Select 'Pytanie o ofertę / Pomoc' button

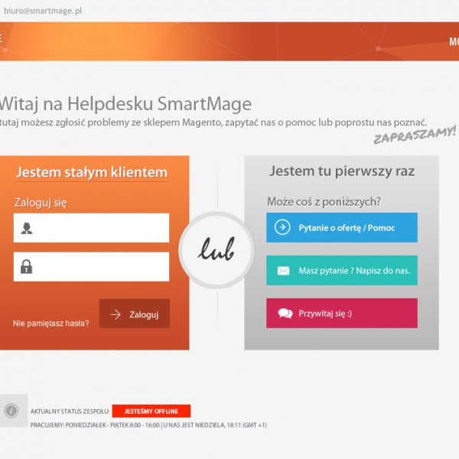point(342,227)
